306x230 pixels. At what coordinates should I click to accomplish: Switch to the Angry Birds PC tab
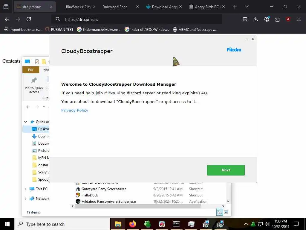207,7
